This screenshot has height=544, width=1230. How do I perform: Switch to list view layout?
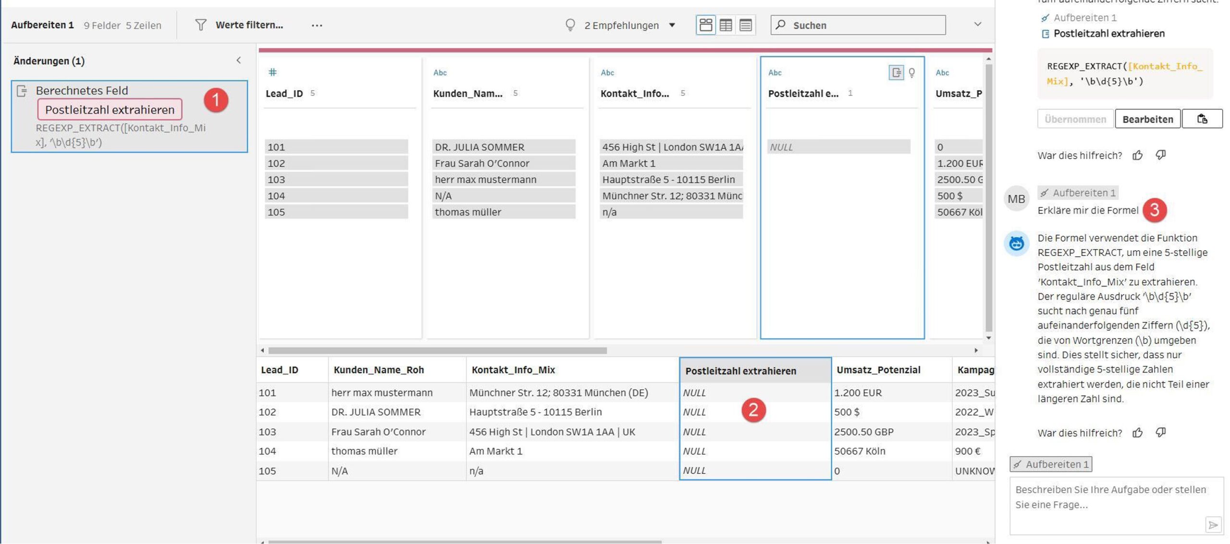point(745,25)
